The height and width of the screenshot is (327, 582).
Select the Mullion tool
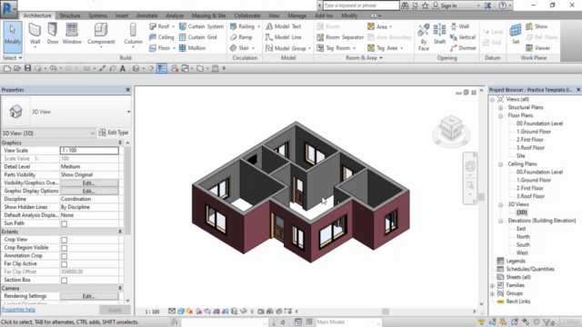pos(193,48)
